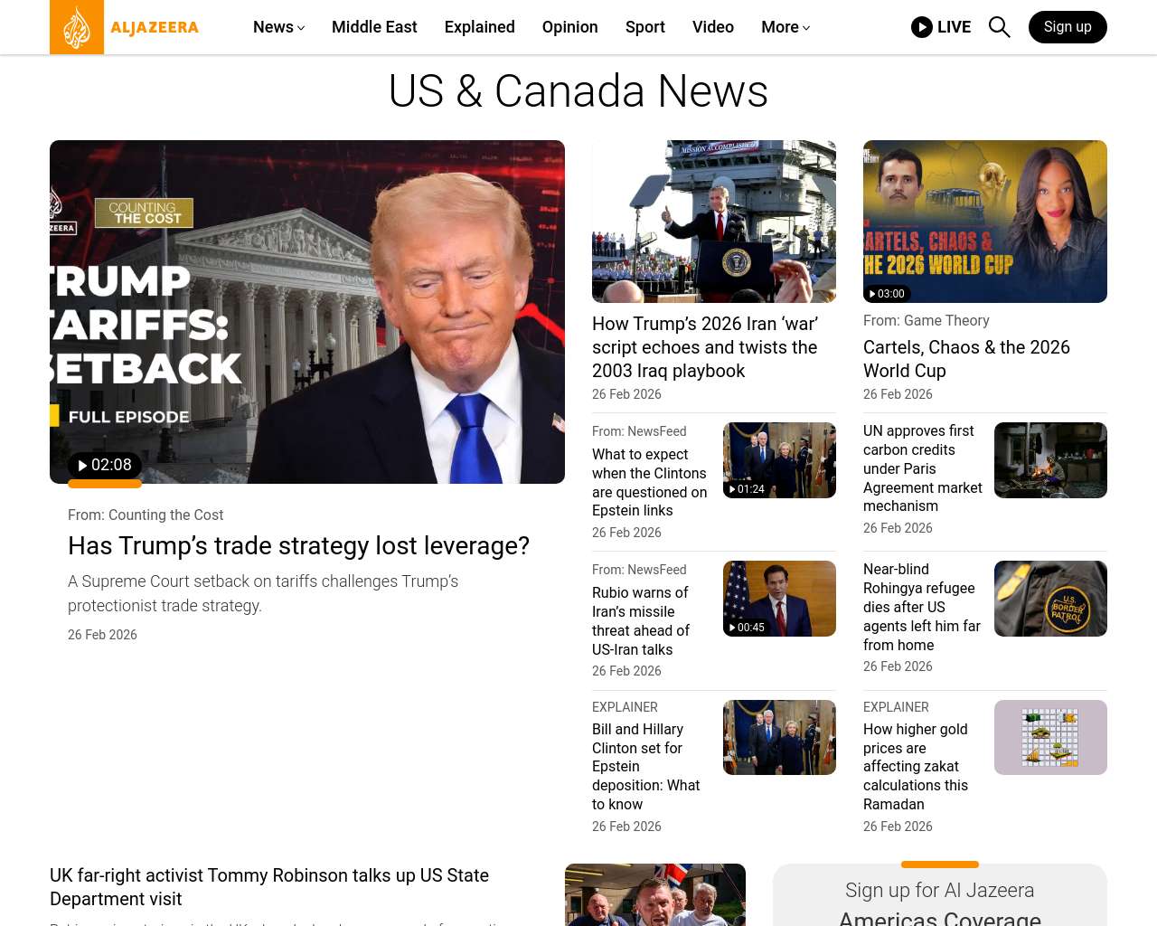Click the Clinton Epstein deposition explainer image
Screen dimensions: 1157x926
779,737
